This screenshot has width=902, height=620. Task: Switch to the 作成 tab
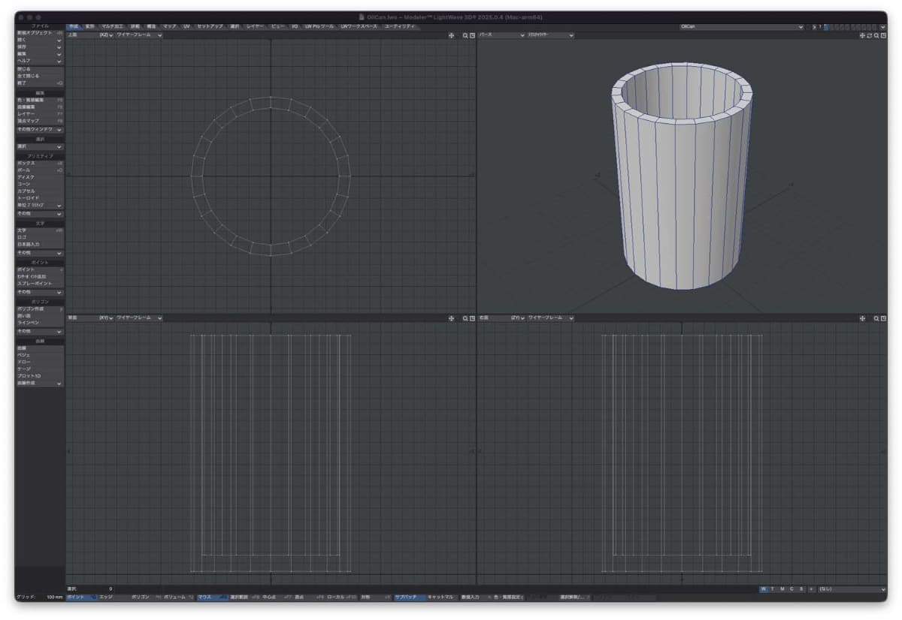pyautogui.click(x=74, y=26)
